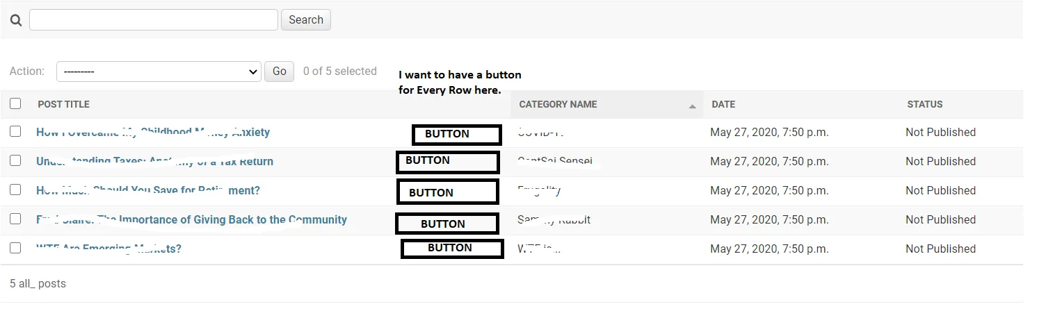Open the Childhood Money Anxiety post link

[153, 132]
